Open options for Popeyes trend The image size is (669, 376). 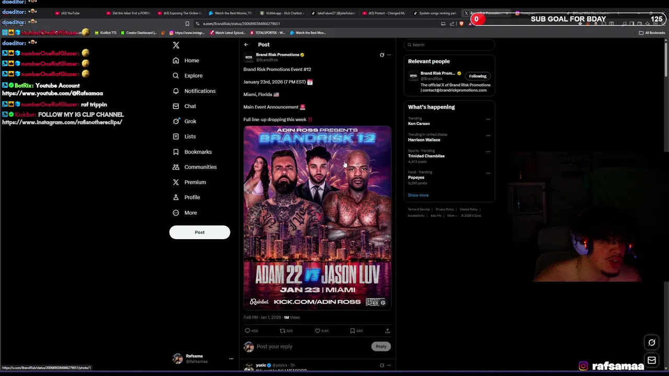(488, 173)
